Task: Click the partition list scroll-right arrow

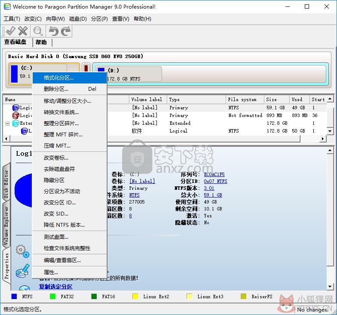Action: click(x=322, y=139)
